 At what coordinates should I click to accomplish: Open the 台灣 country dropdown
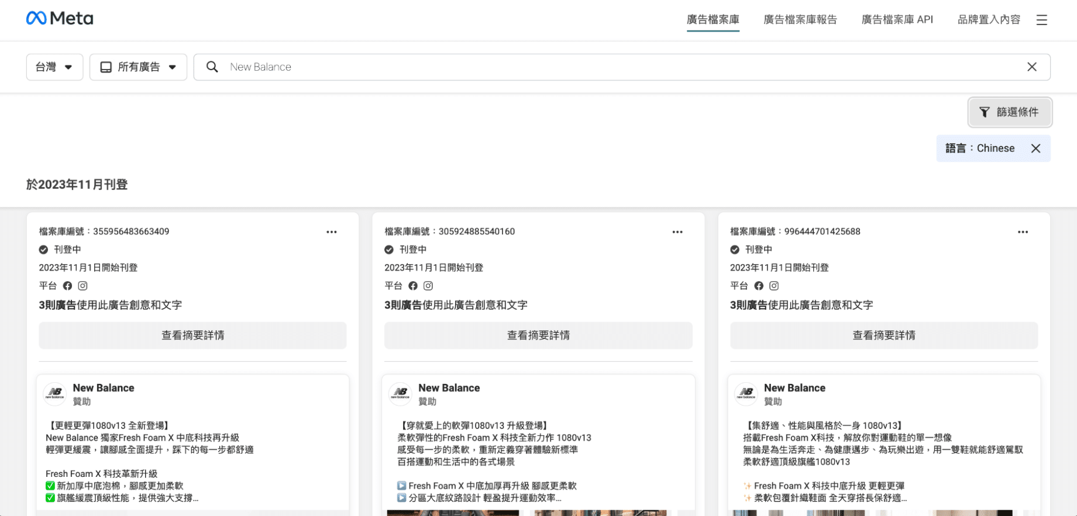click(x=54, y=67)
